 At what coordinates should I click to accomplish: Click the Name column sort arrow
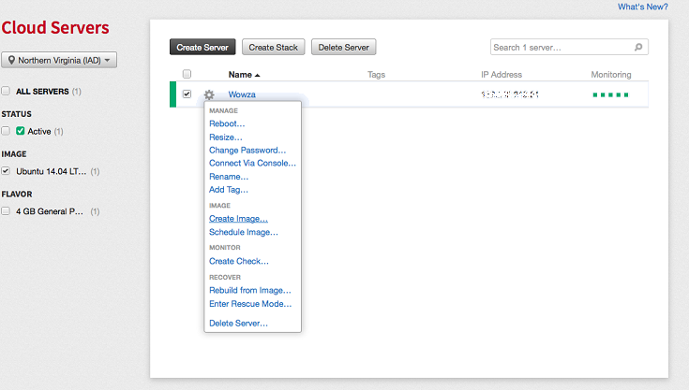258,75
